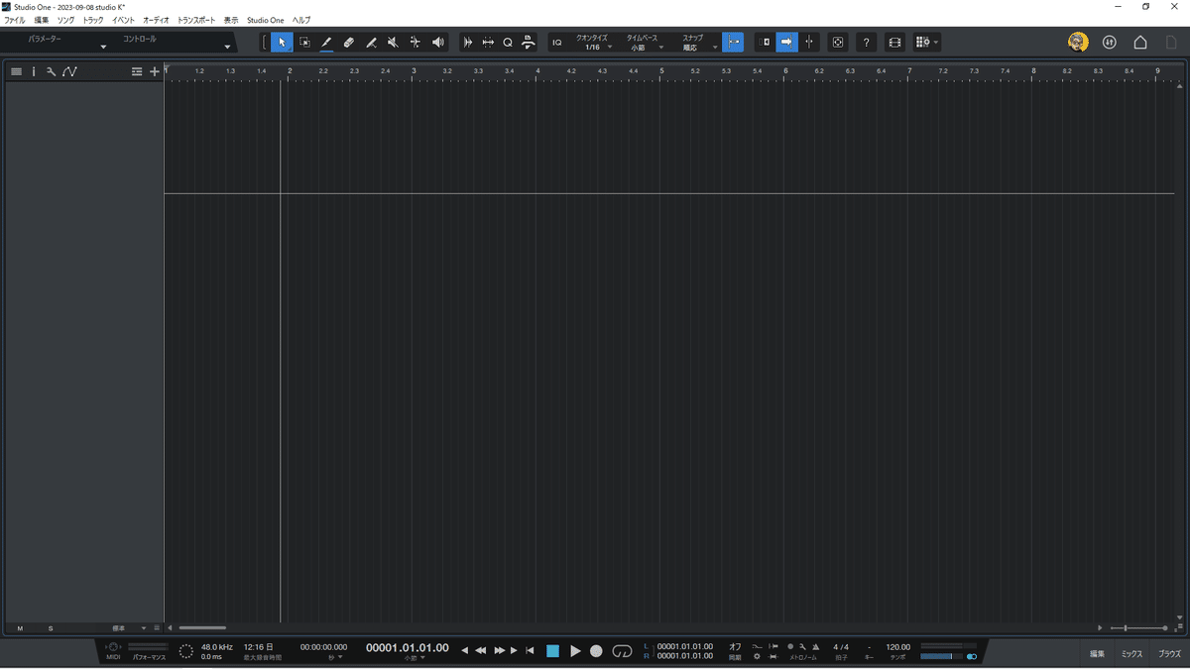Select the Paint (pencil) tool

click(326, 43)
